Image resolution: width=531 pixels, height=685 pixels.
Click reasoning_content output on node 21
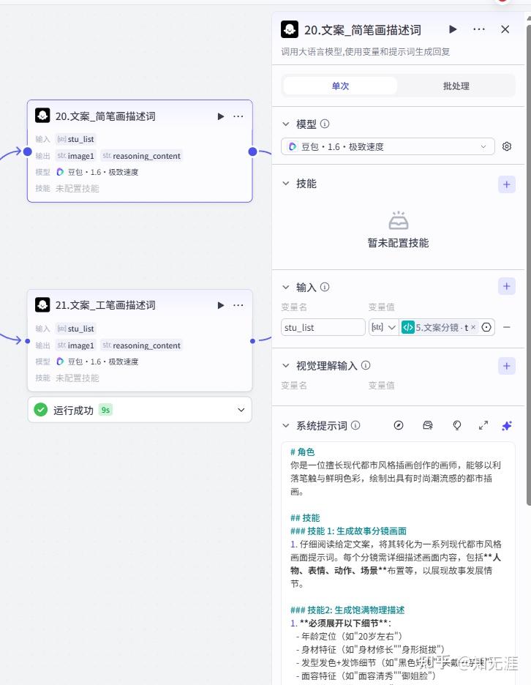[x=141, y=345]
